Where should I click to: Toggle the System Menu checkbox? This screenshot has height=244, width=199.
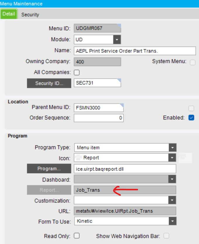tap(193, 62)
